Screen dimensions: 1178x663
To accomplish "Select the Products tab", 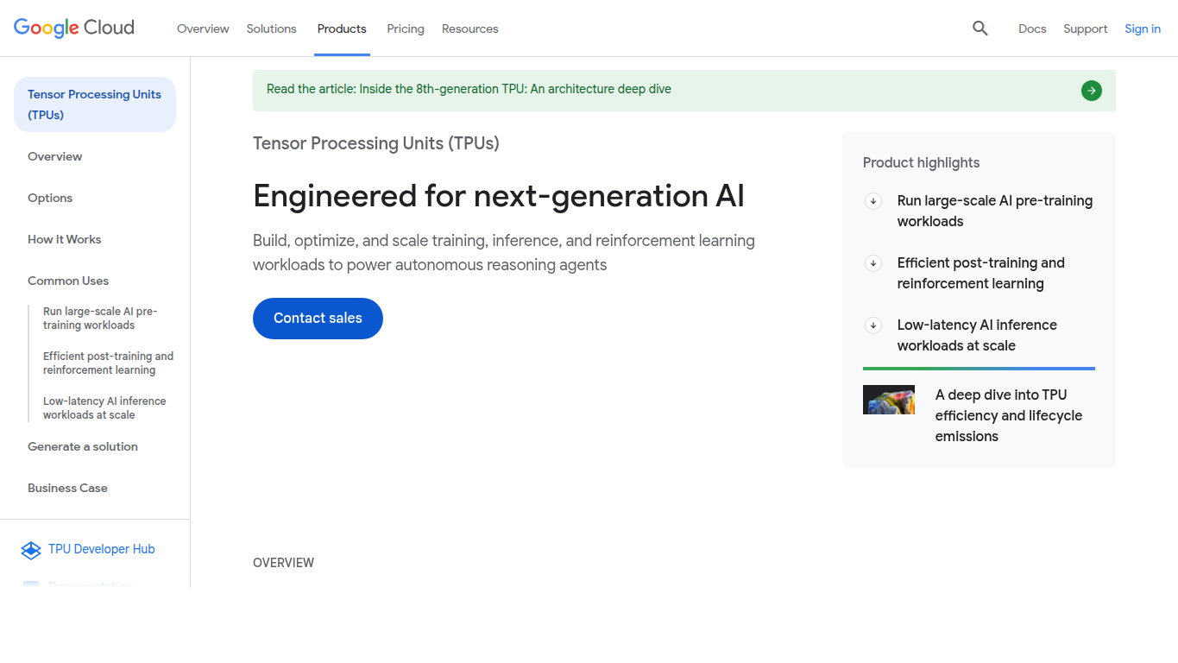I will tap(342, 28).
